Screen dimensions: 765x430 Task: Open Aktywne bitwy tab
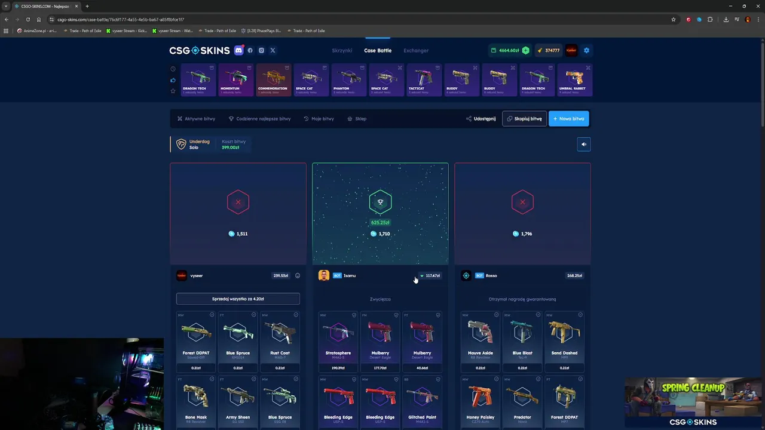196,119
